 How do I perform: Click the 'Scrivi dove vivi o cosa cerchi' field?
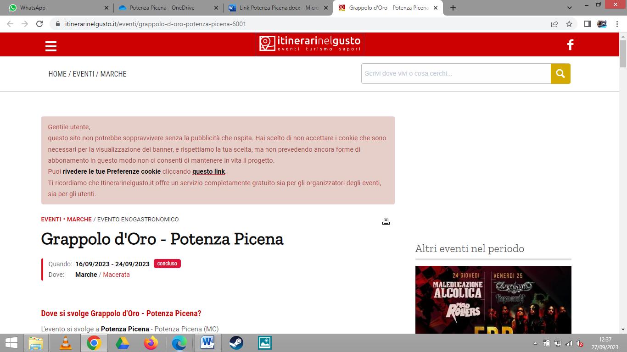point(456,73)
